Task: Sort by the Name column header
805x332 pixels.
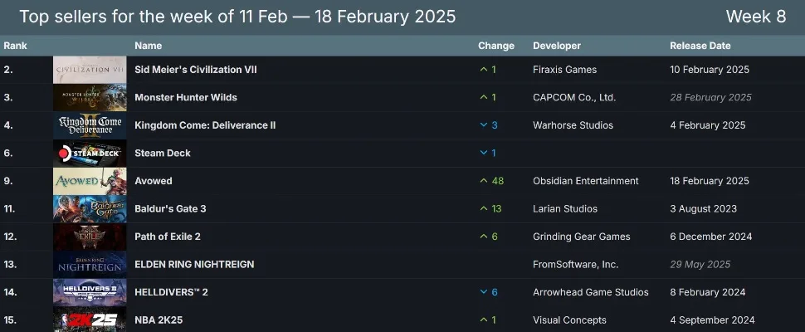Action: (149, 46)
